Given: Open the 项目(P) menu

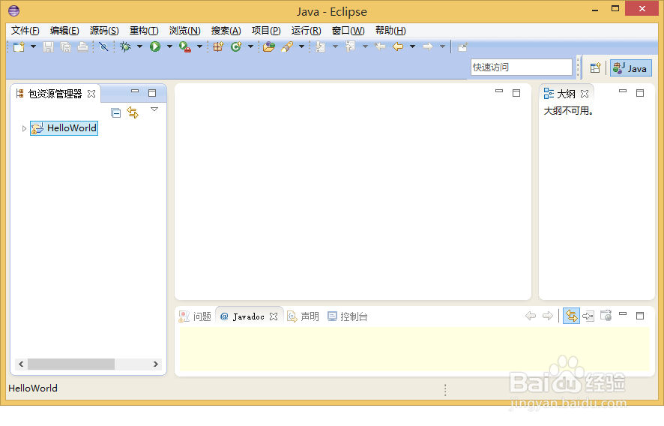Looking at the screenshot, I should point(266,31).
